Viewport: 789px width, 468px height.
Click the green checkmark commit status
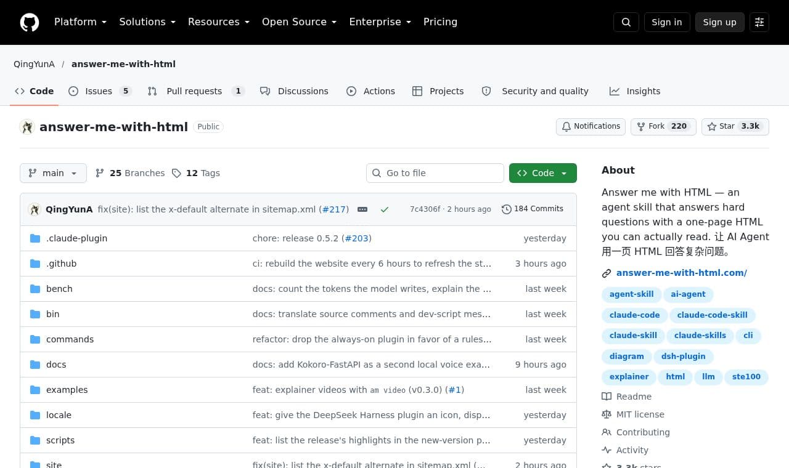tap(385, 209)
